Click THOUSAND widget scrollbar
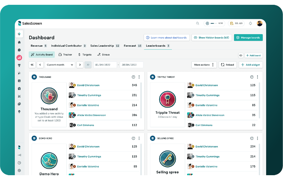This screenshot has width=283, height=180. coord(141,101)
